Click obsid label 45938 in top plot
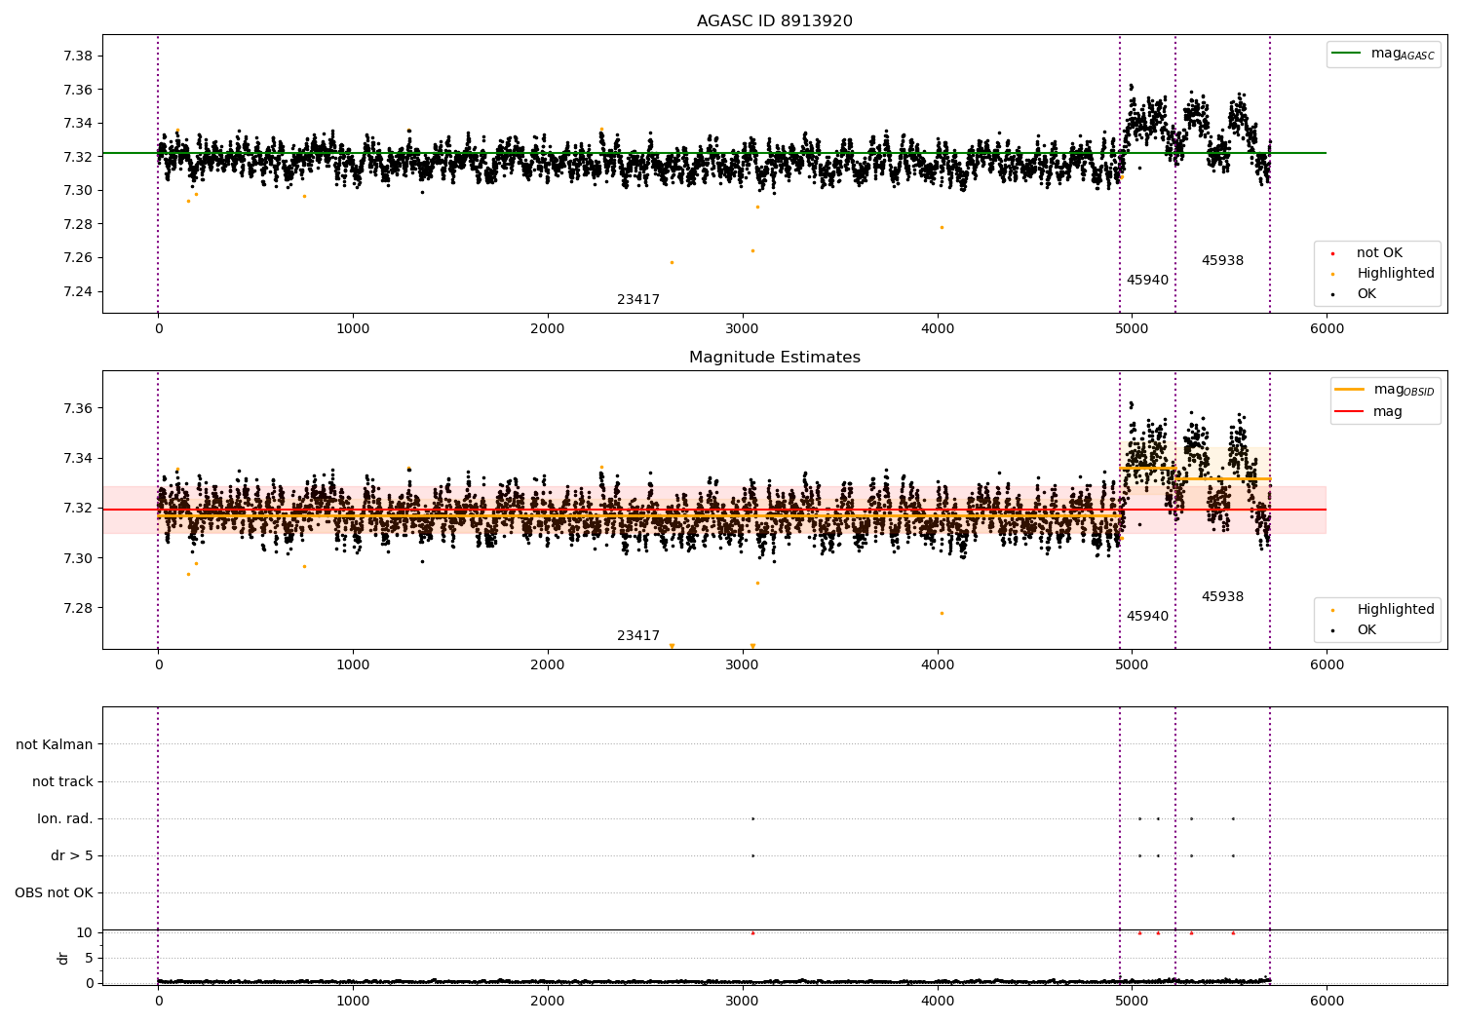Image resolution: width=1462 pixels, height=1023 pixels. [1222, 261]
